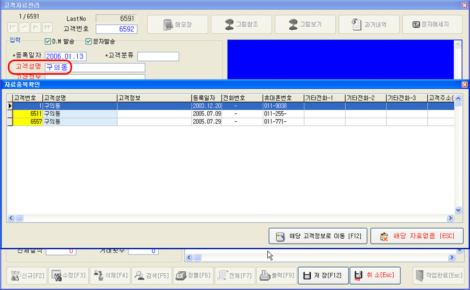
Task: Go to the previous record navigation arrow
Action: pos(24,27)
